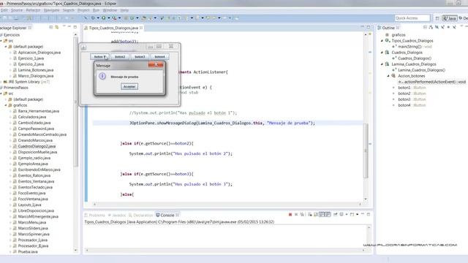Select Aplicacion_Dialogos.java in Package Explorer

coord(39,53)
